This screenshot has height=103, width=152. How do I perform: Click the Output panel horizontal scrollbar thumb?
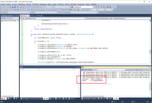coord(93,96)
